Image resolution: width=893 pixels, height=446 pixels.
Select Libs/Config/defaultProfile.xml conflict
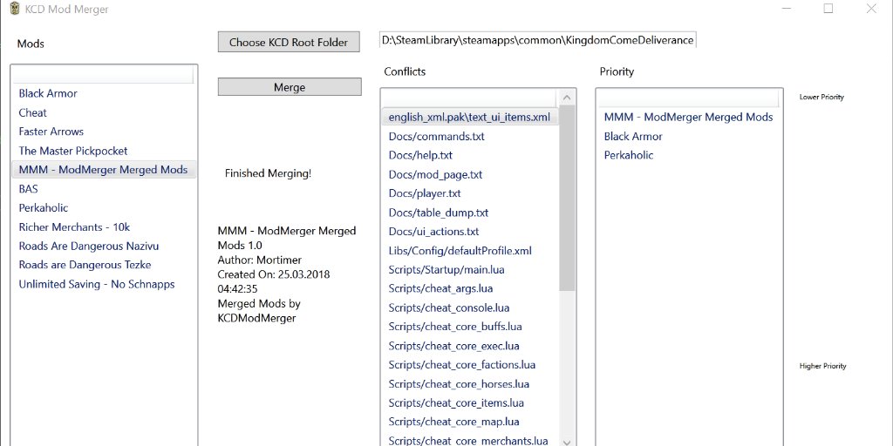(470, 251)
